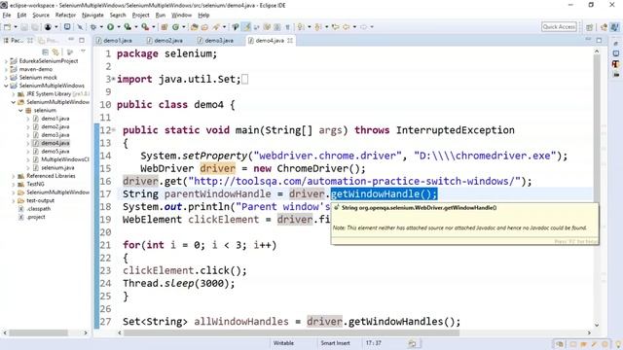The width and height of the screenshot is (623, 350).
Task: Open the File menu
Action: click(7, 16)
